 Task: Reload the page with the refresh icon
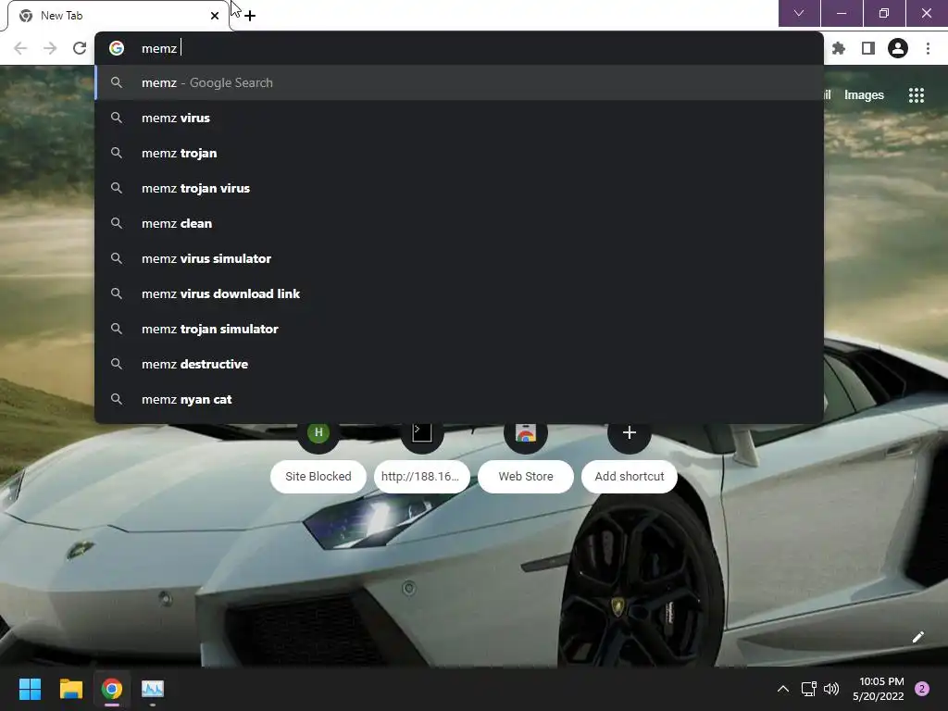coord(80,48)
